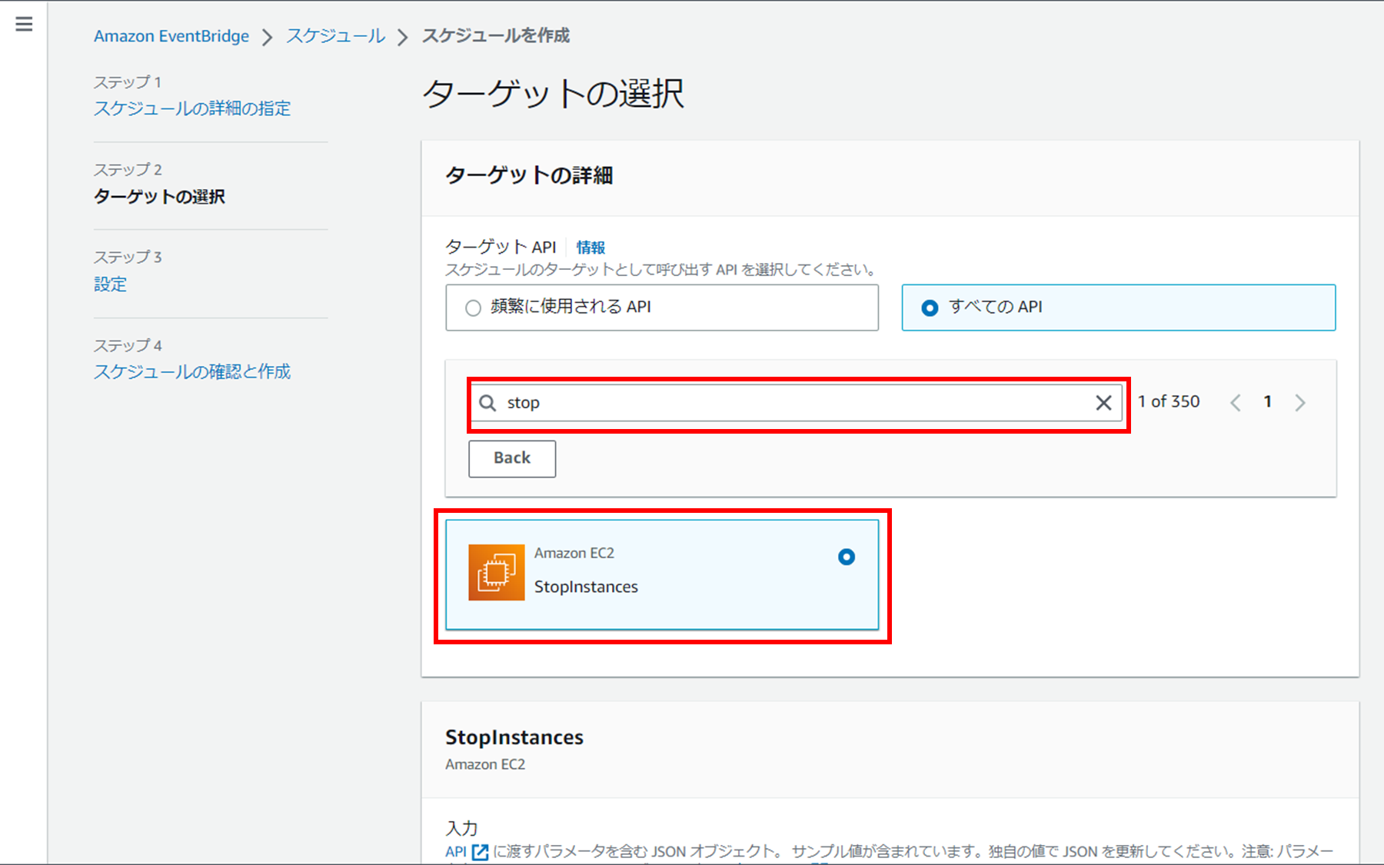
Task: Go to previous API results page with left chevron
Action: [1236, 401]
